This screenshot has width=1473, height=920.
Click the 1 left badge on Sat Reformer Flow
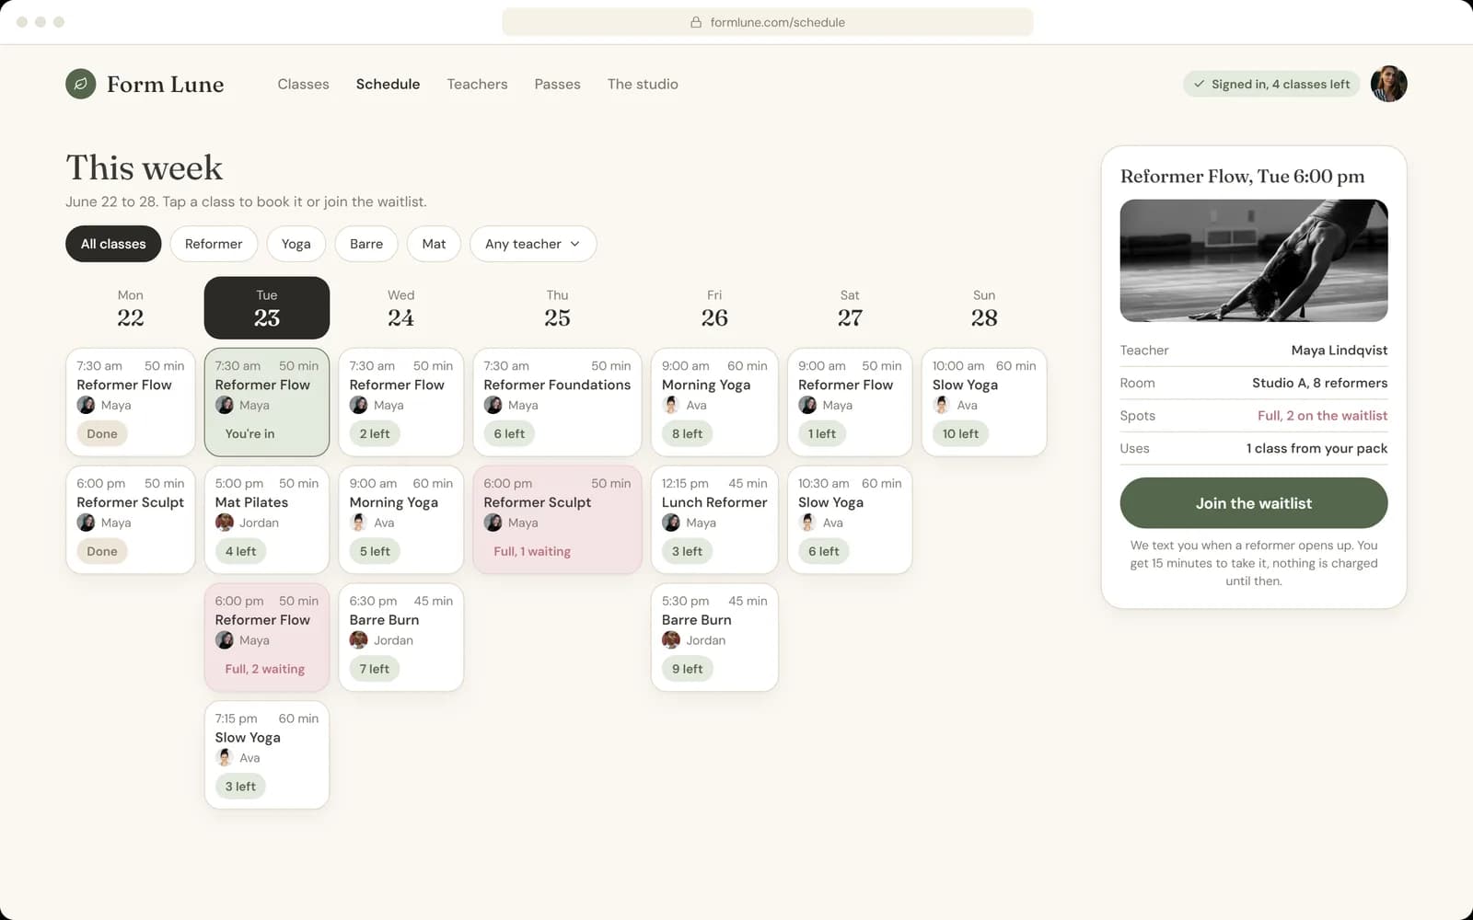822,433
